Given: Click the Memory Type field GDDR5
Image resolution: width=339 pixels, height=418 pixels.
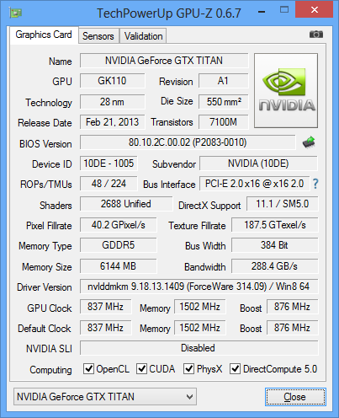Looking at the screenshot, I should pyautogui.click(x=119, y=245).
